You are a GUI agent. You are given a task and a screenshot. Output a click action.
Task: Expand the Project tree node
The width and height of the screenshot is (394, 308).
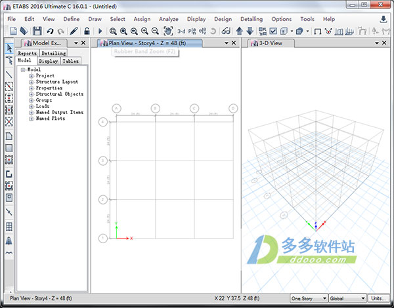[31, 76]
